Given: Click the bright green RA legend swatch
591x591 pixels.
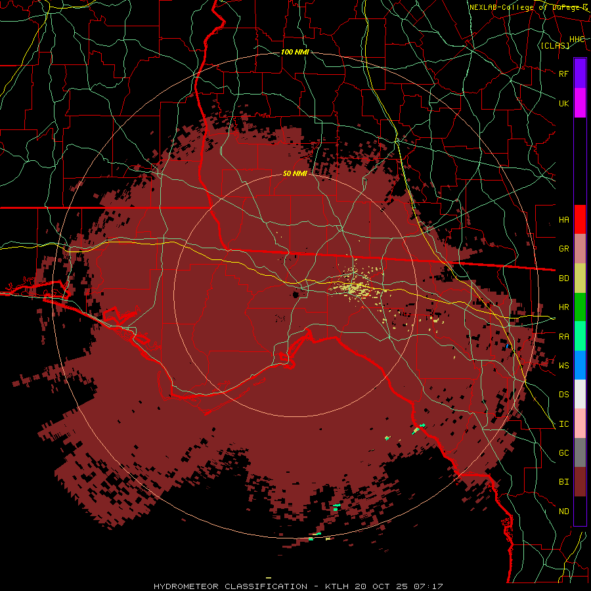Looking at the screenshot, I should pyautogui.click(x=580, y=336).
